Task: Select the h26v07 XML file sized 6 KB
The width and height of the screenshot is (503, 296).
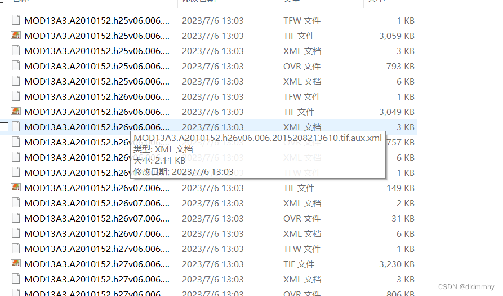Action: point(208,233)
